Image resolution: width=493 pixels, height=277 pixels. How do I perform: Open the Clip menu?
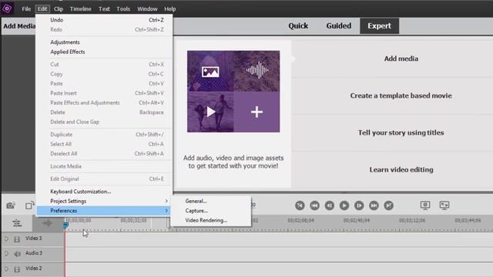(59, 8)
